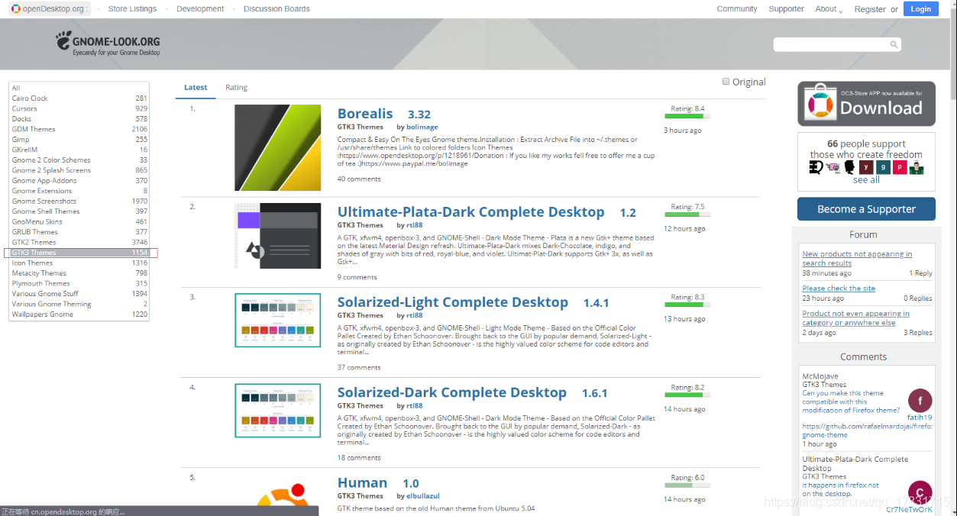Open the Supporter page
The image size is (957, 516).
pos(787,9)
